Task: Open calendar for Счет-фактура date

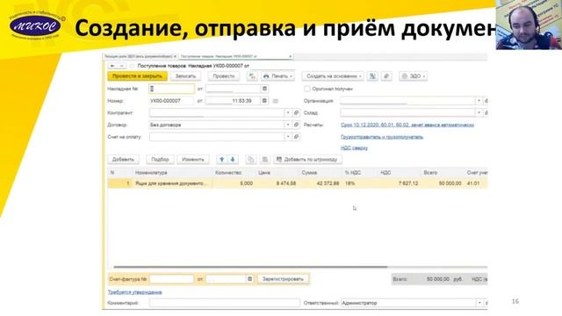Action: [x=249, y=279]
